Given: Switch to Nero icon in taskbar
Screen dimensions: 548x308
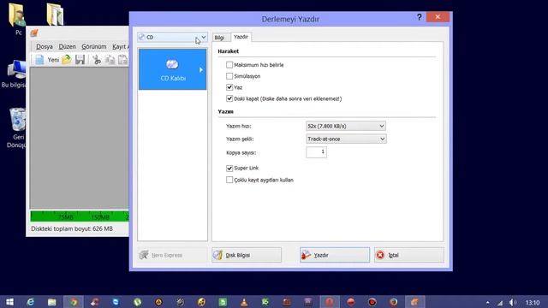Looking at the screenshot, I should [414, 302].
